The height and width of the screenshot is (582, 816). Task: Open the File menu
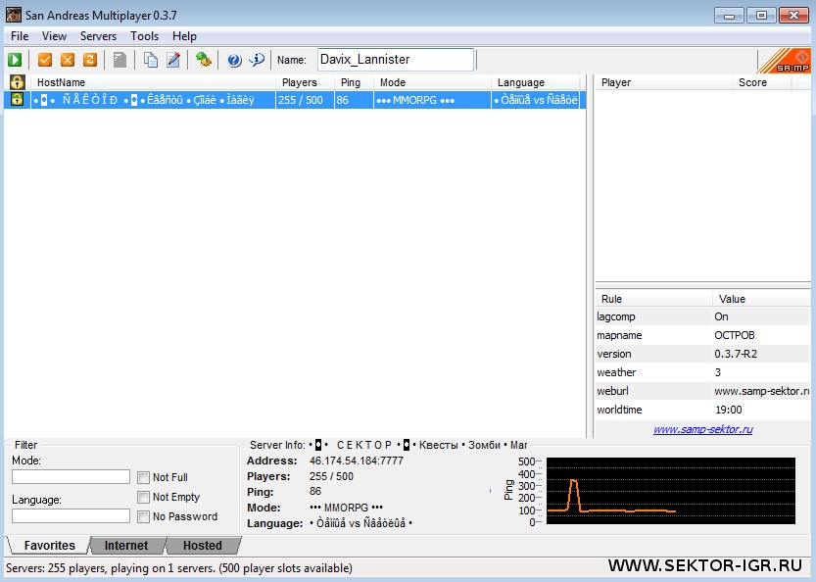[20, 36]
